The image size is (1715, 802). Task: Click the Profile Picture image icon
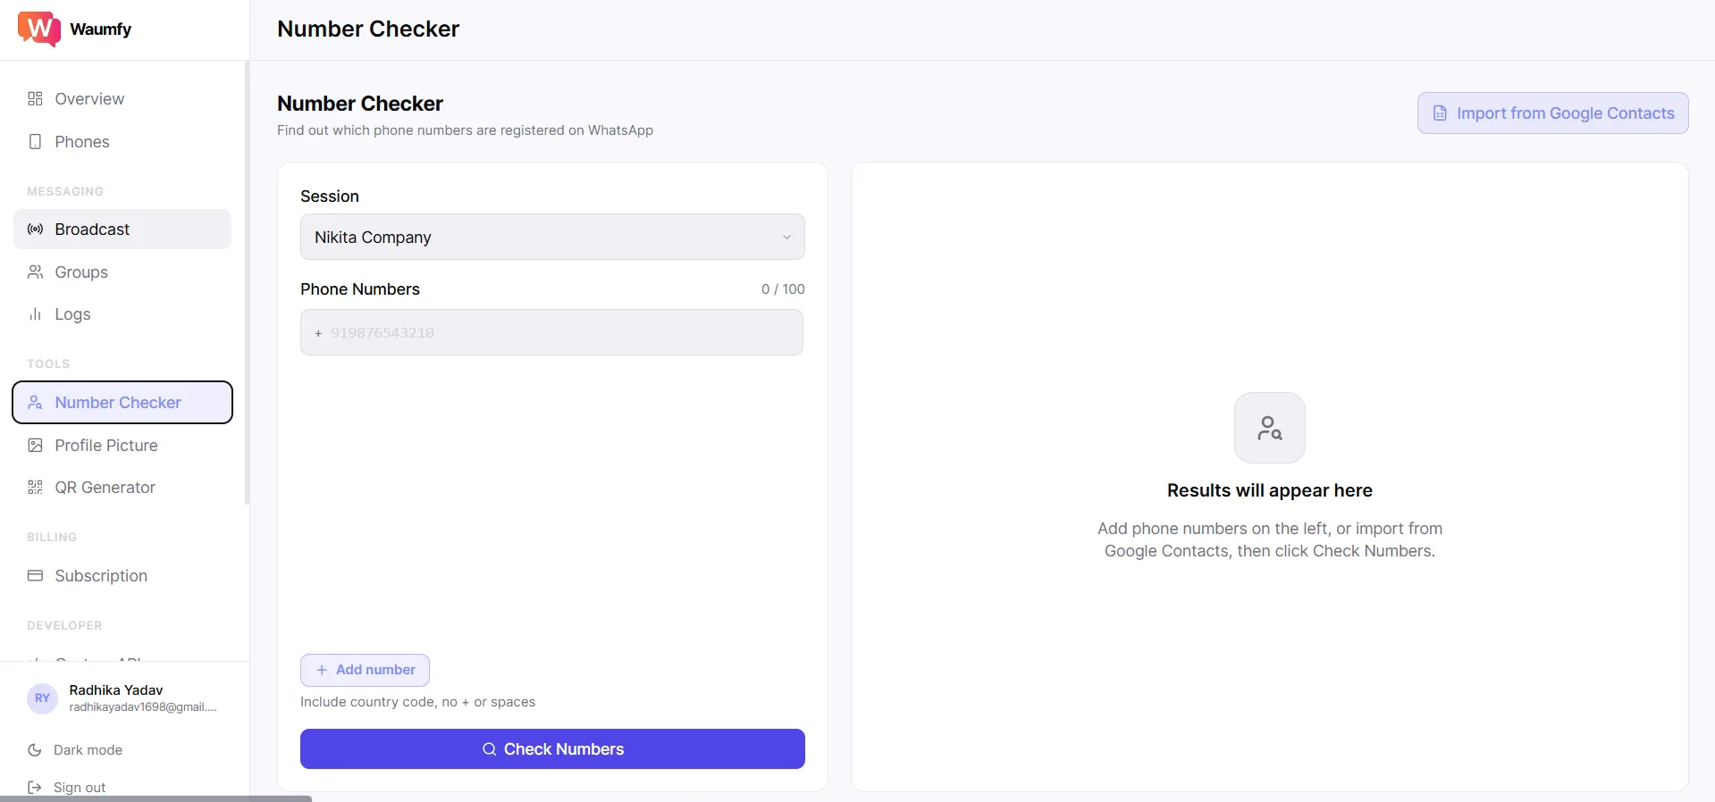pos(35,446)
